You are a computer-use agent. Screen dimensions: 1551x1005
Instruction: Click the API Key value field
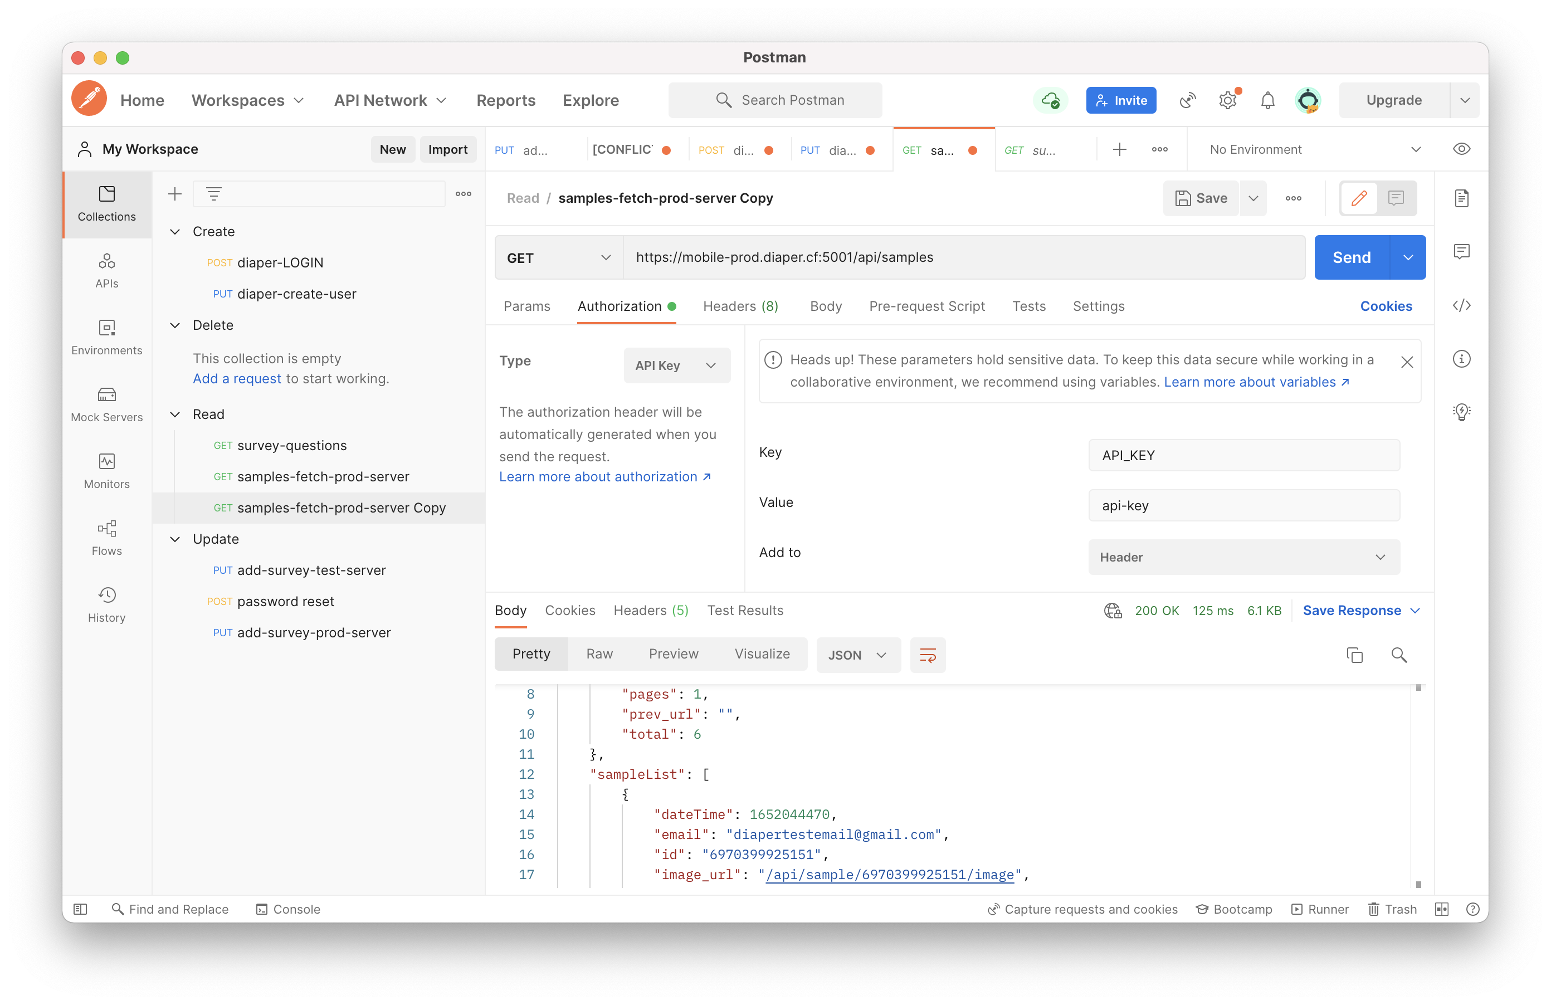pos(1243,506)
